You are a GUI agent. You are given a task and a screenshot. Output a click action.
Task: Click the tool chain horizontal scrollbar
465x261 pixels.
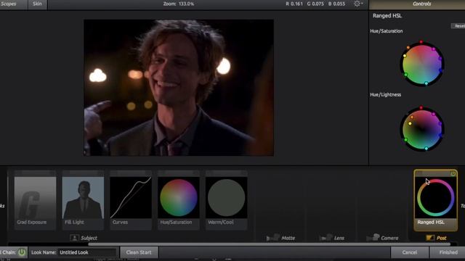(270, 244)
